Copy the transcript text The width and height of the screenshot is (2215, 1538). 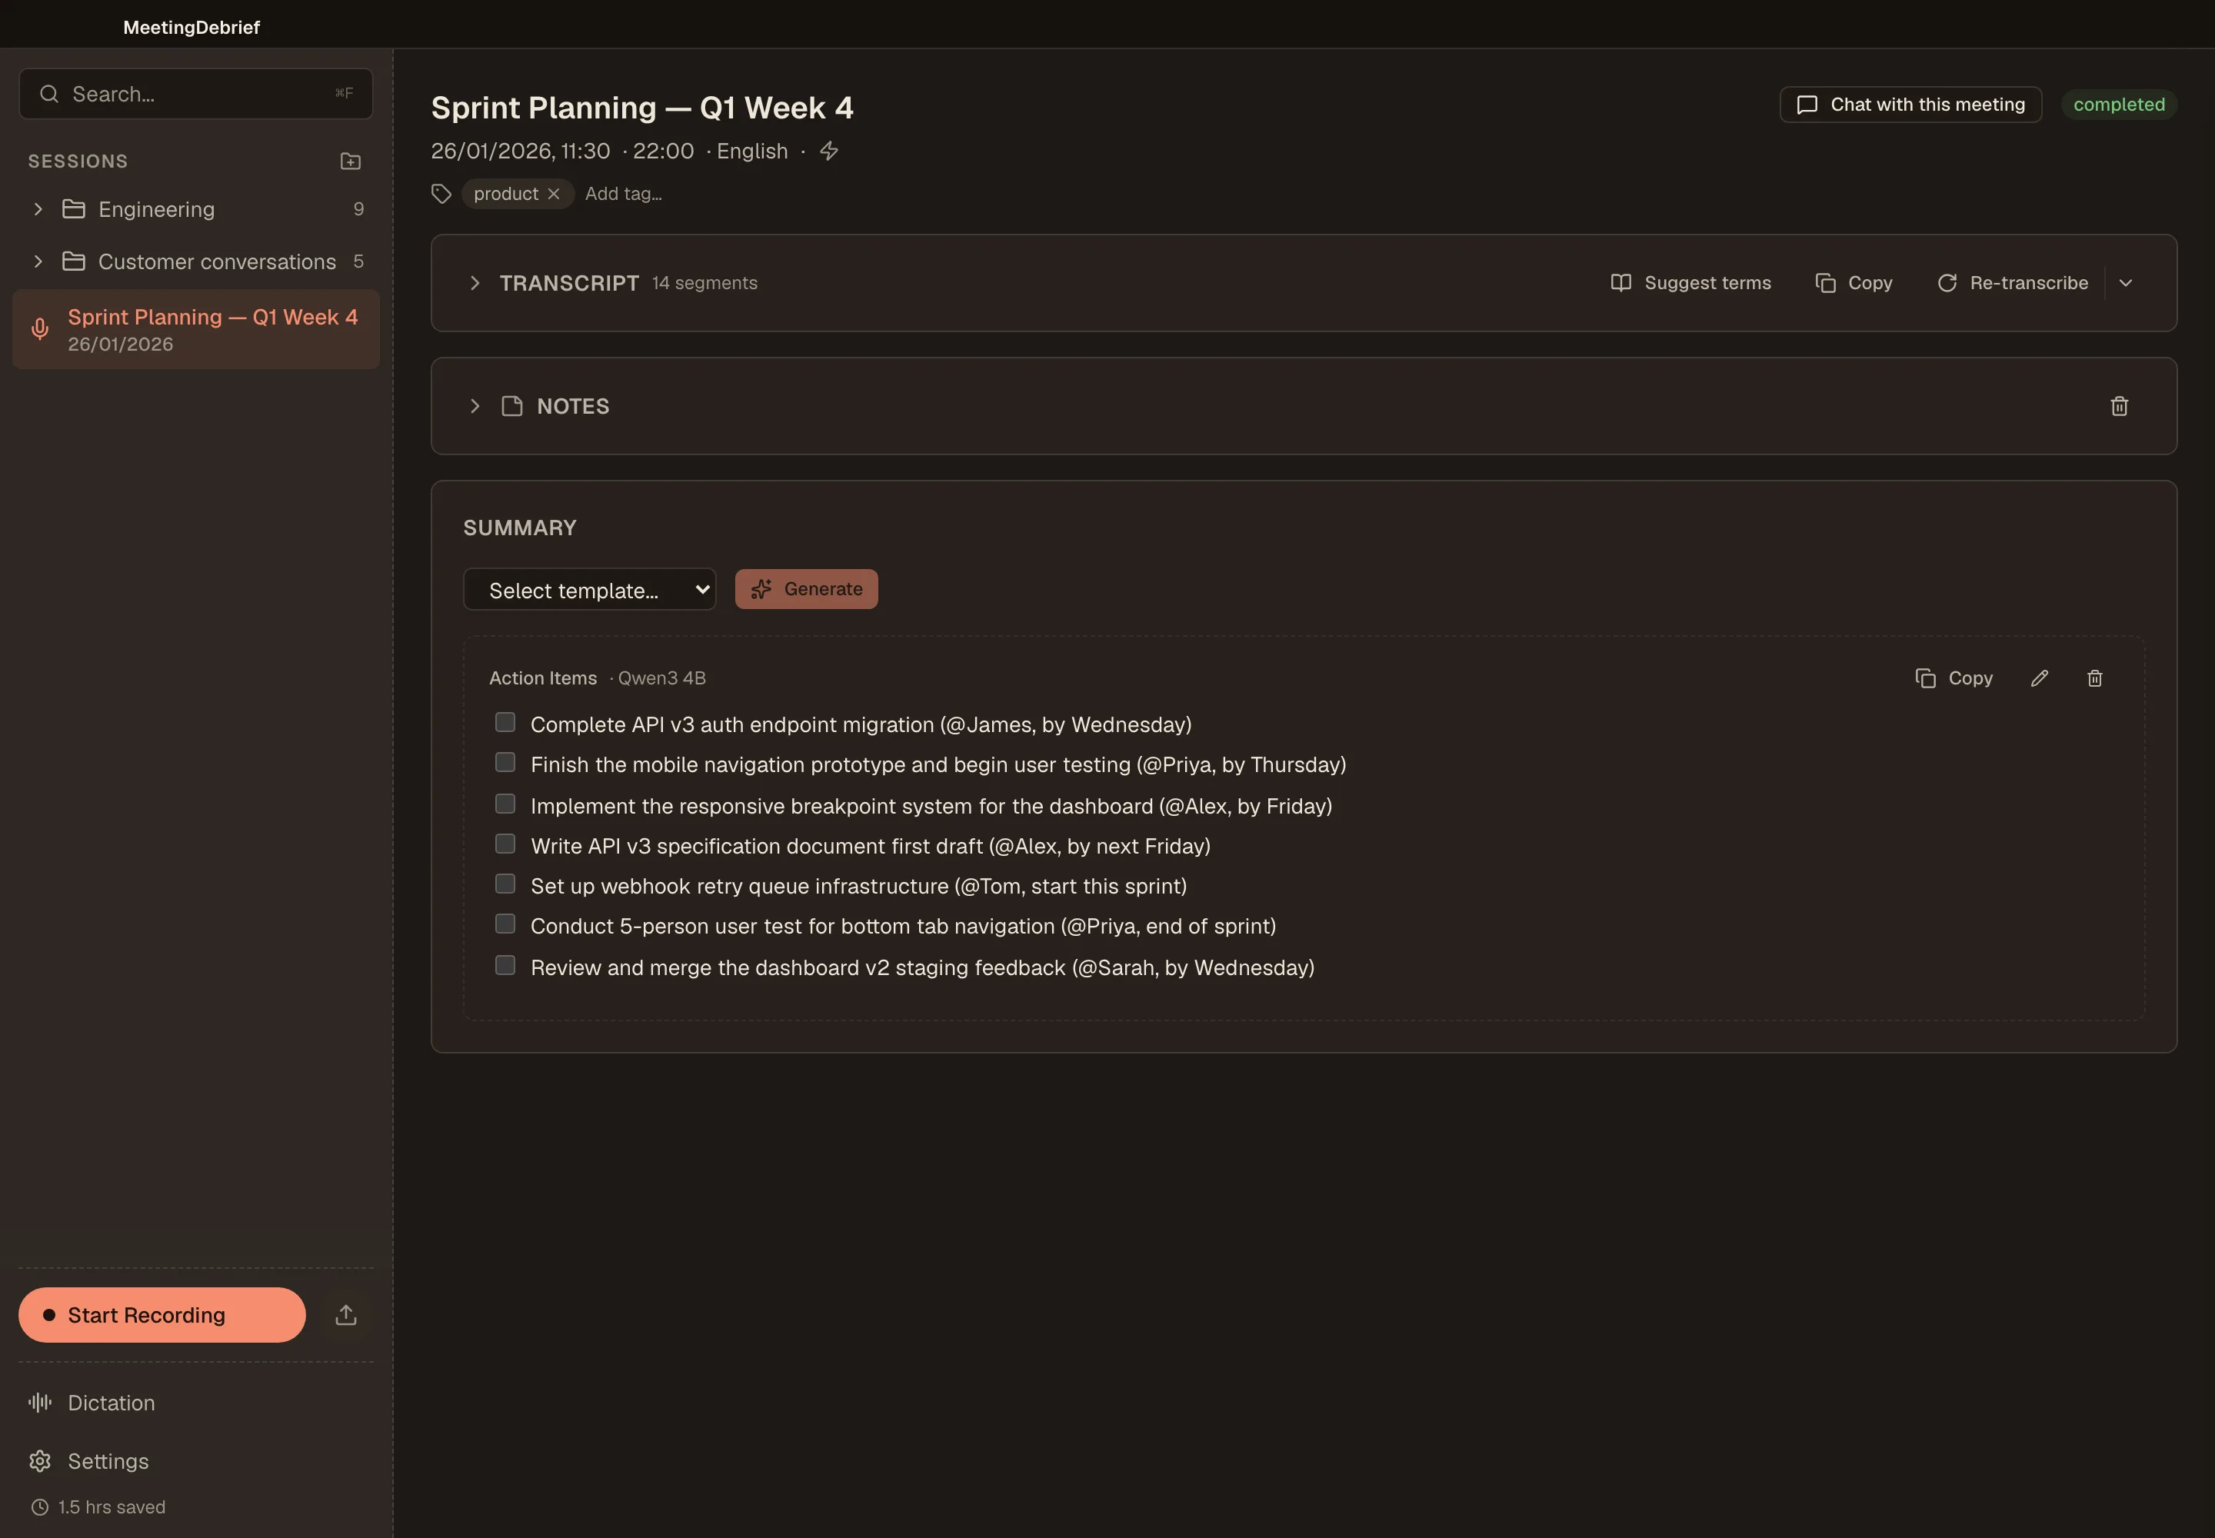click(1854, 282)
